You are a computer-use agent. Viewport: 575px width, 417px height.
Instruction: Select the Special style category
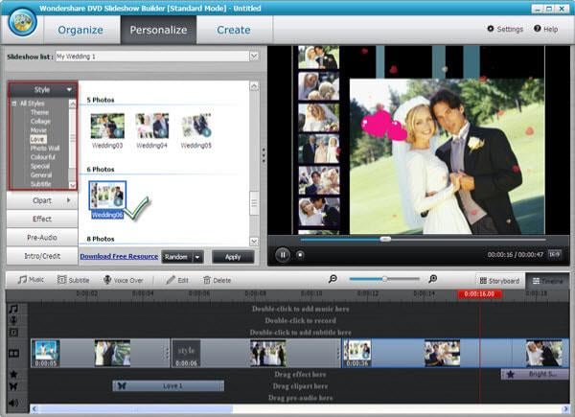coord(40,166)
